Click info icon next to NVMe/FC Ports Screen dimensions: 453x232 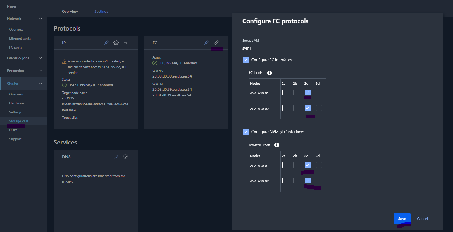click(x=276, y=145)
